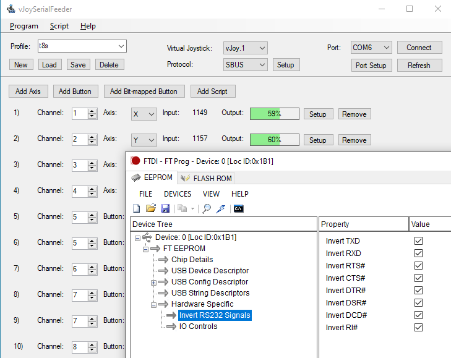Image resolution: width=451 pixels, height=358 pixels.
Task: Open the command line console icon
Action: pos(238,208)
